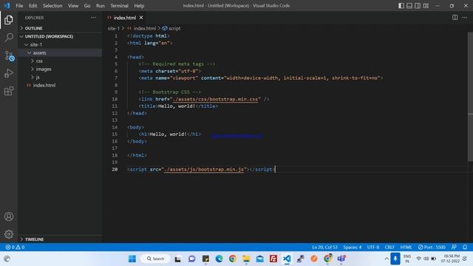Image resolution: width=473 pixels, height=266 pixels.
Task: Expand the TIMELINE section
Action: point(61,239)
